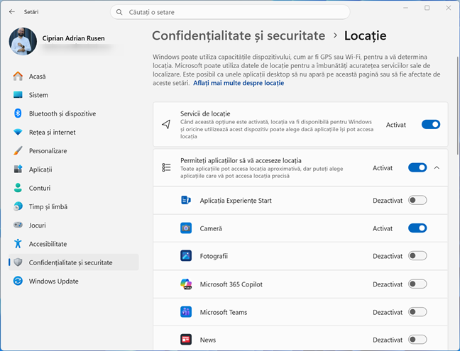Enable location for Aplicația Experiențe Start
The width and height of the screenshot is (460, 351).
click(x=417, y=201)
